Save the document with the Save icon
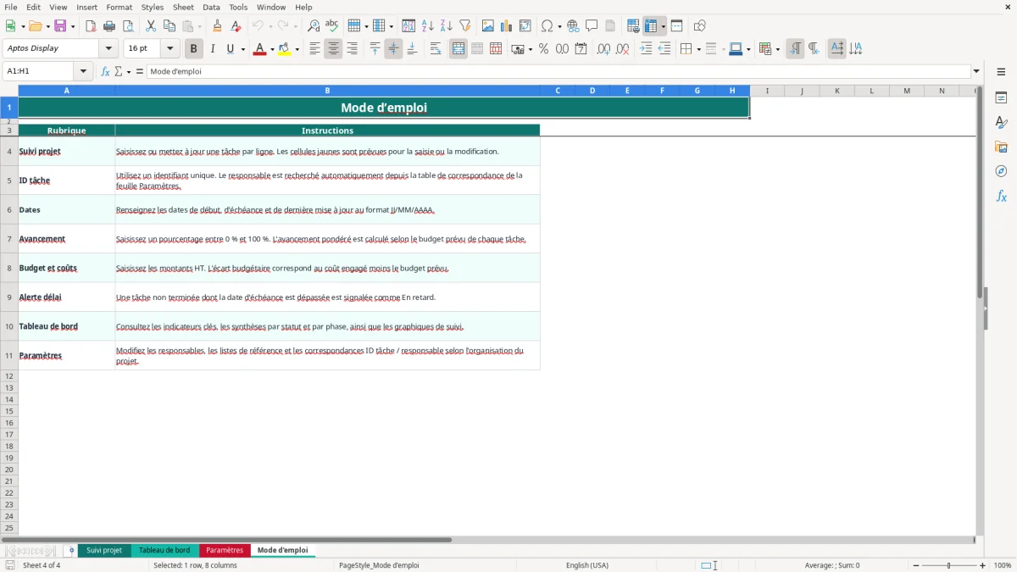The width and height of the screenshot is (1017, 572). 59,26
